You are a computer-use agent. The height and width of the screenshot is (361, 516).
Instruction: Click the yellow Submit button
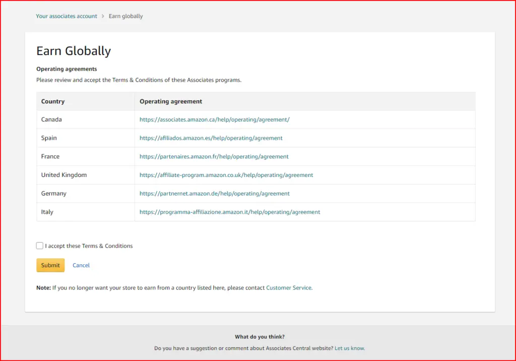click(50, 265)
